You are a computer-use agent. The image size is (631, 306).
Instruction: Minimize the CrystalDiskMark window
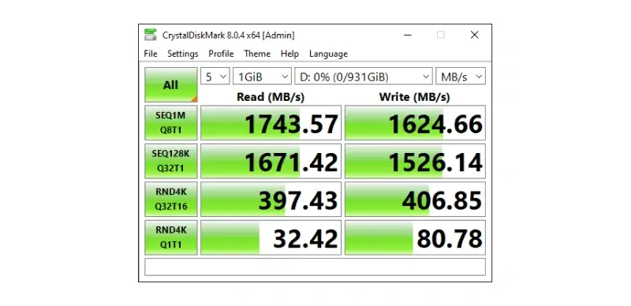pyautogui.click(x=407, y=35)
